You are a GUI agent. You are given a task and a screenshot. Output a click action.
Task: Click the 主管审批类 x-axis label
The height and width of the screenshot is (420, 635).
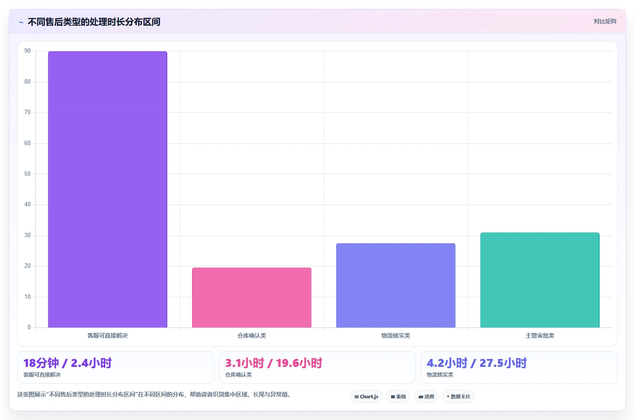click(540, 335)
